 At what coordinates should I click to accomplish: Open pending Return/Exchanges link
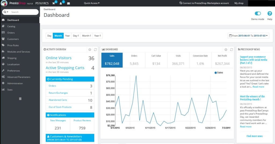[58, 93]
